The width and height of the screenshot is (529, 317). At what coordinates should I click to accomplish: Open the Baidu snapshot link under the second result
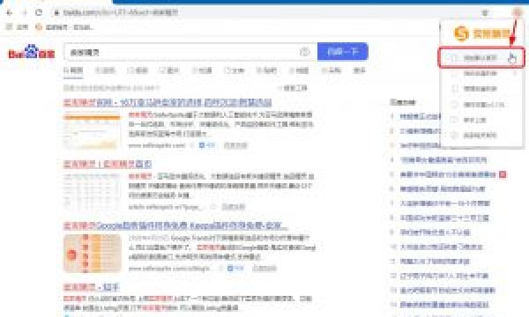[233, 207]
